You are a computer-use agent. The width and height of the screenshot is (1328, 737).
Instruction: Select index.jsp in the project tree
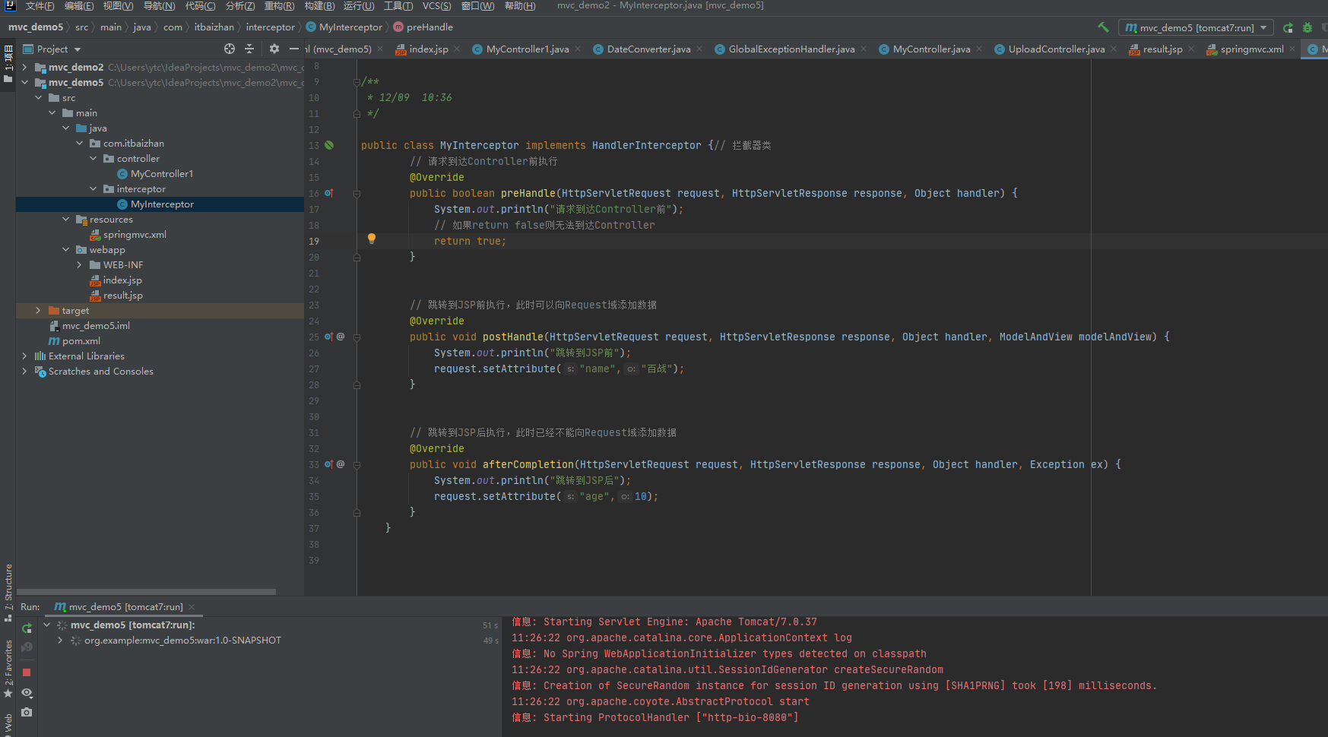pos(122,280)
